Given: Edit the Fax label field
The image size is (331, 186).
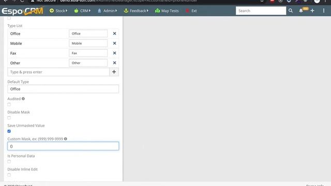Looking at the screenshot, I should pyautogui.click(x=88, y=53).
